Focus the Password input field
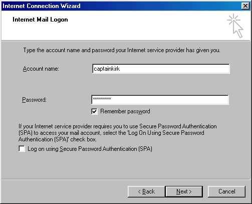Image resolution: width=252 pixels, height=204 pixels. 160,100
